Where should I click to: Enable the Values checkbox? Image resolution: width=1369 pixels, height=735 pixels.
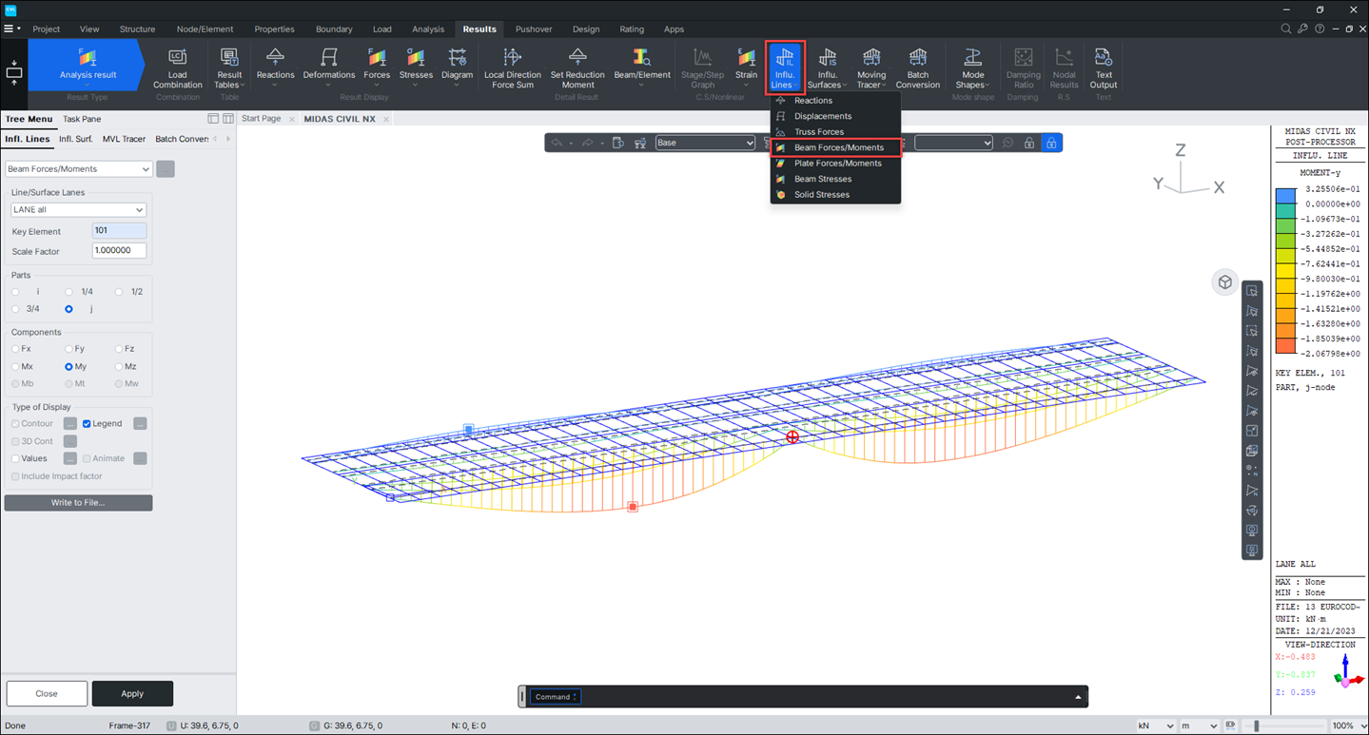pyautogui.click(x=15, y=458)
